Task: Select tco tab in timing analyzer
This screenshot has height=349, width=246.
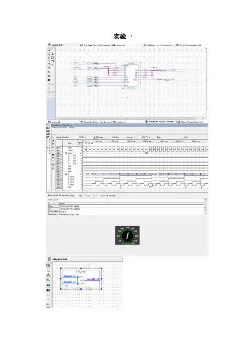Action: (x=88, y=196)
